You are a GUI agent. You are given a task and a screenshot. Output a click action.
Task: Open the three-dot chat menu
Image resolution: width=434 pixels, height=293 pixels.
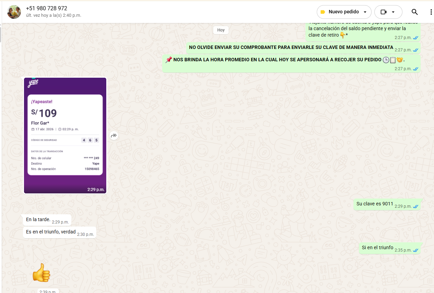tap(431, 12)
